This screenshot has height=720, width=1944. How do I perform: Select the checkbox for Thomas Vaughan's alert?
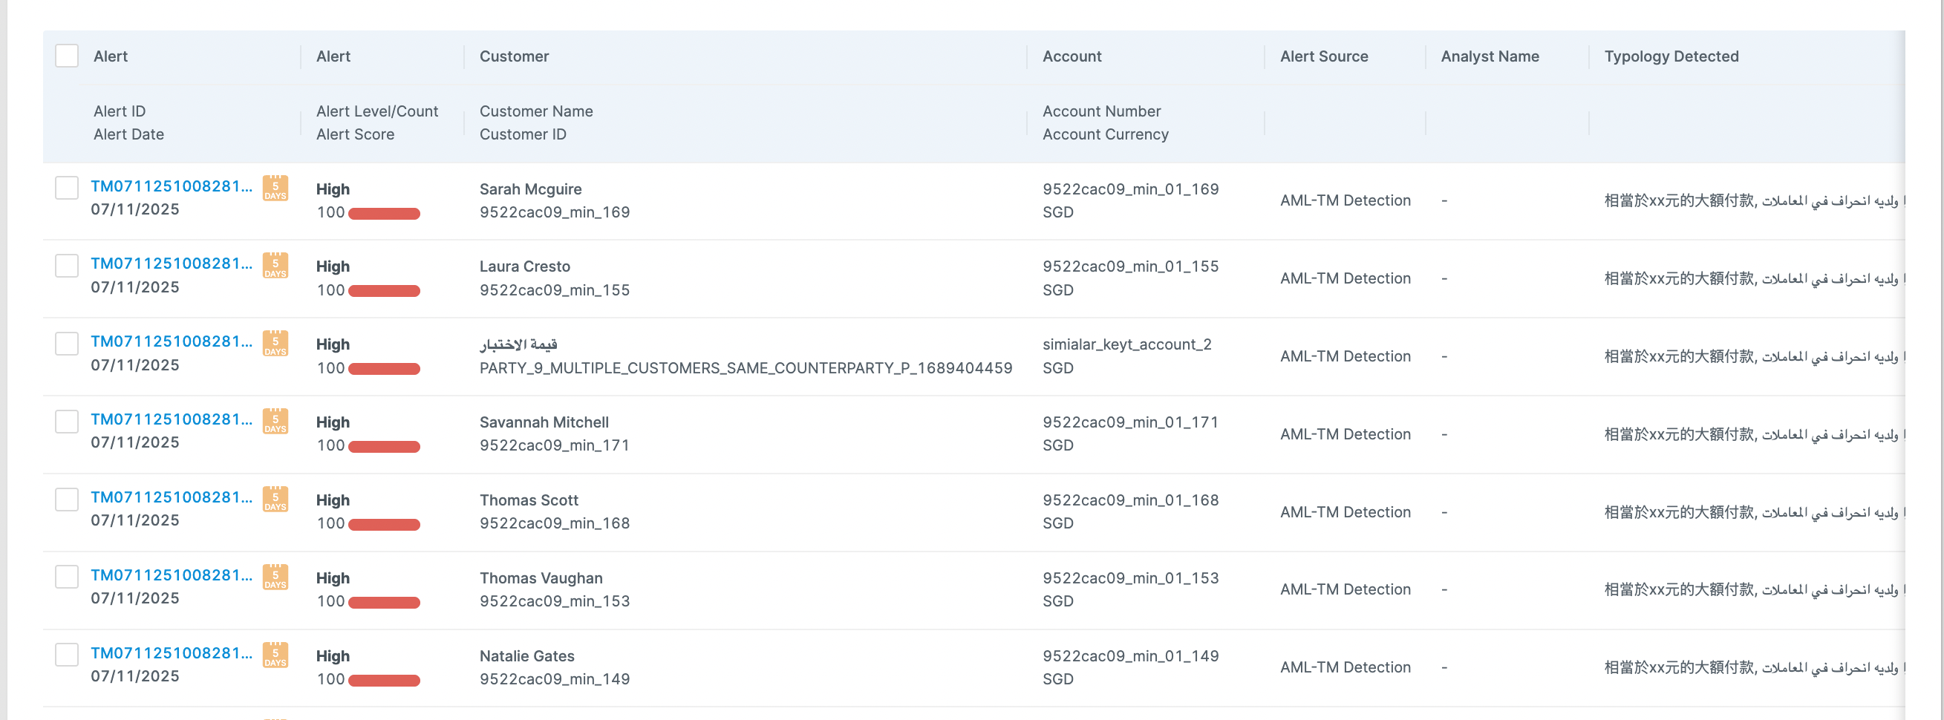point(67,577)
